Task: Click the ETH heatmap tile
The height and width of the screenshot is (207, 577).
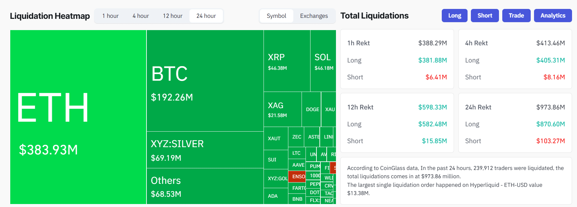Action: 78,117
